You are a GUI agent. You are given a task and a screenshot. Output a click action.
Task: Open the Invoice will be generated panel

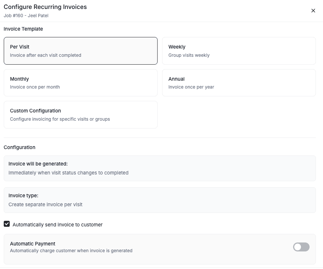pos(160,168)
